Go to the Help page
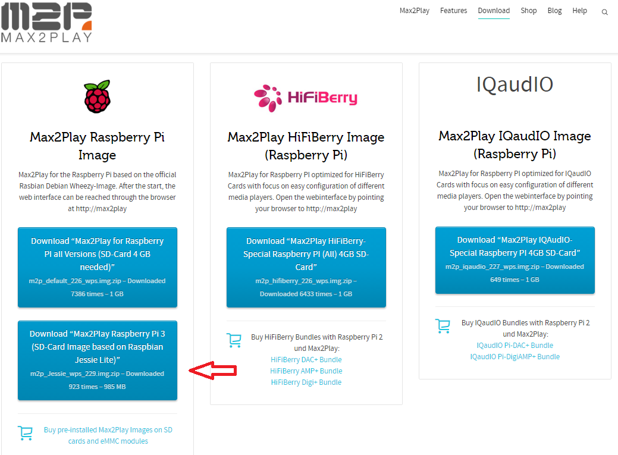This screenshot has width=618, height=455. [579, 10]
